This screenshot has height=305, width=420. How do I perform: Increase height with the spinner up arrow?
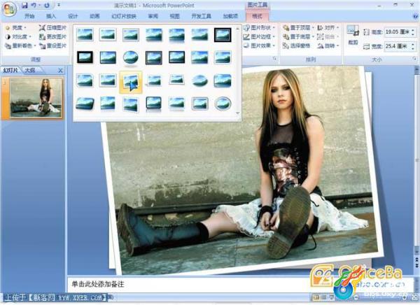pyautogui.click(x=413, y=30)
